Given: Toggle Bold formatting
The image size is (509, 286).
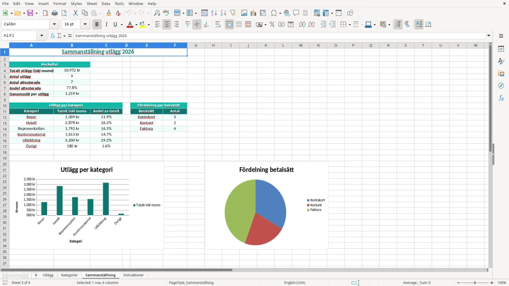Looking at the screenshot, I should [97, 25].
